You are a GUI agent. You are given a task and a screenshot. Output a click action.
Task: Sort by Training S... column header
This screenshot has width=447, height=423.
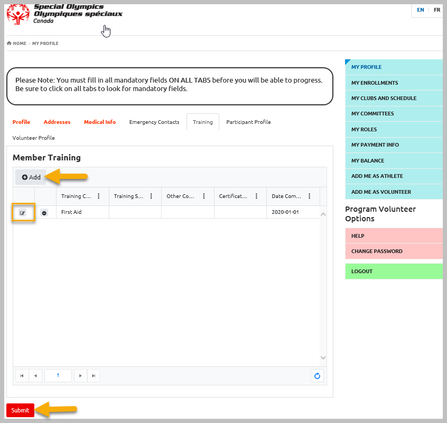click(x=128, y=196)
